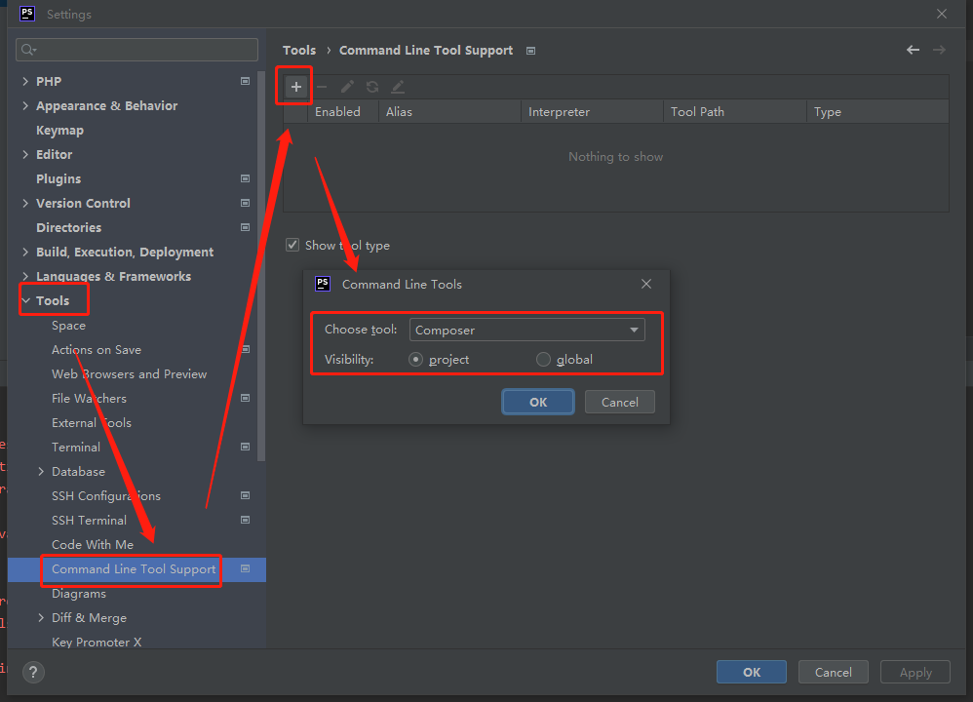Open the Choose tool Composer dropdown
The width and height of the screenshot is (973, 702).
526,330
